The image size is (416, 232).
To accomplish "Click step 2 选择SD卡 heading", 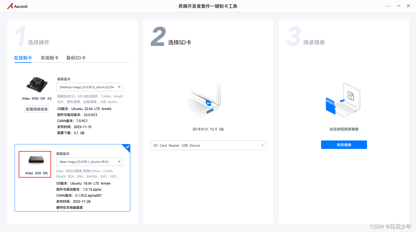I will point(180,42).
